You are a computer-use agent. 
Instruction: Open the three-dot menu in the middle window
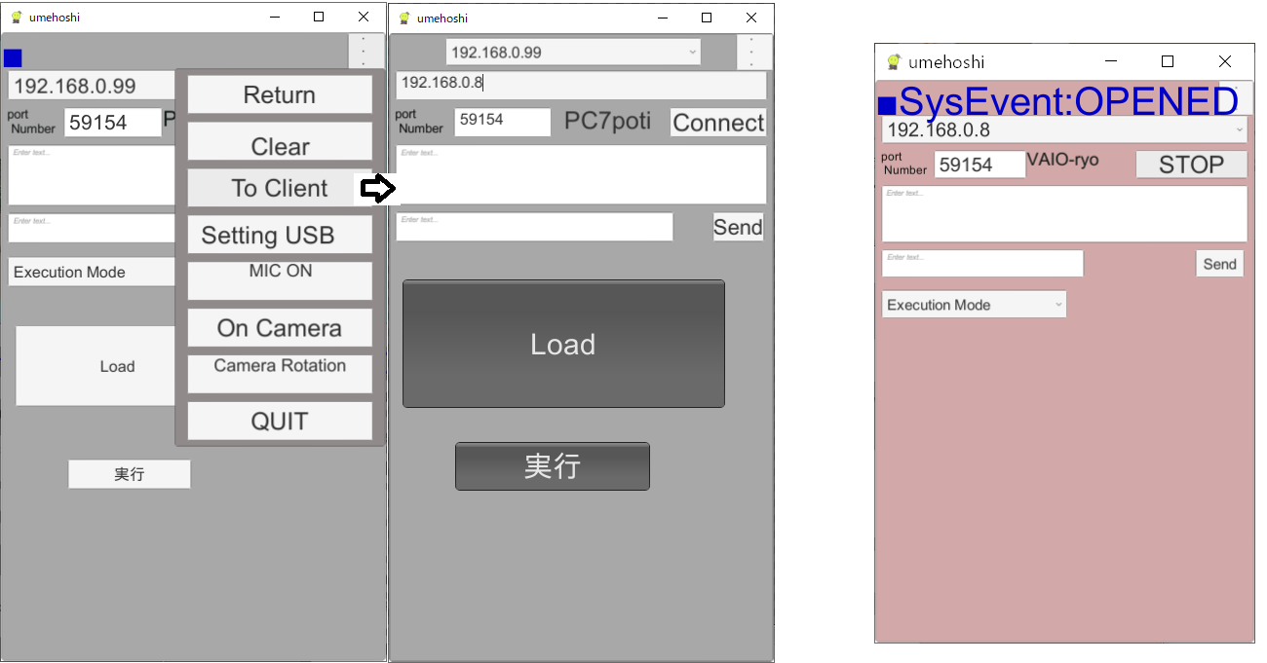[x=754, y=52]
